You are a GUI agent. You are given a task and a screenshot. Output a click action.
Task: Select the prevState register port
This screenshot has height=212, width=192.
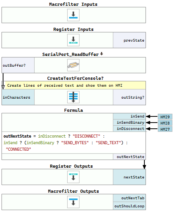click(x=129, y=40)
